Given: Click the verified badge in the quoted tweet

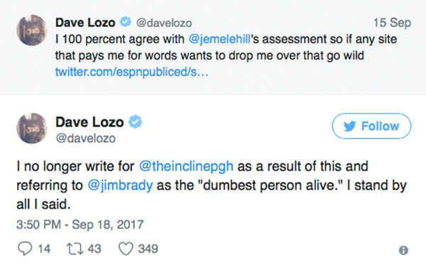Looking at the screenshot, I should click(x=126, y=22).
